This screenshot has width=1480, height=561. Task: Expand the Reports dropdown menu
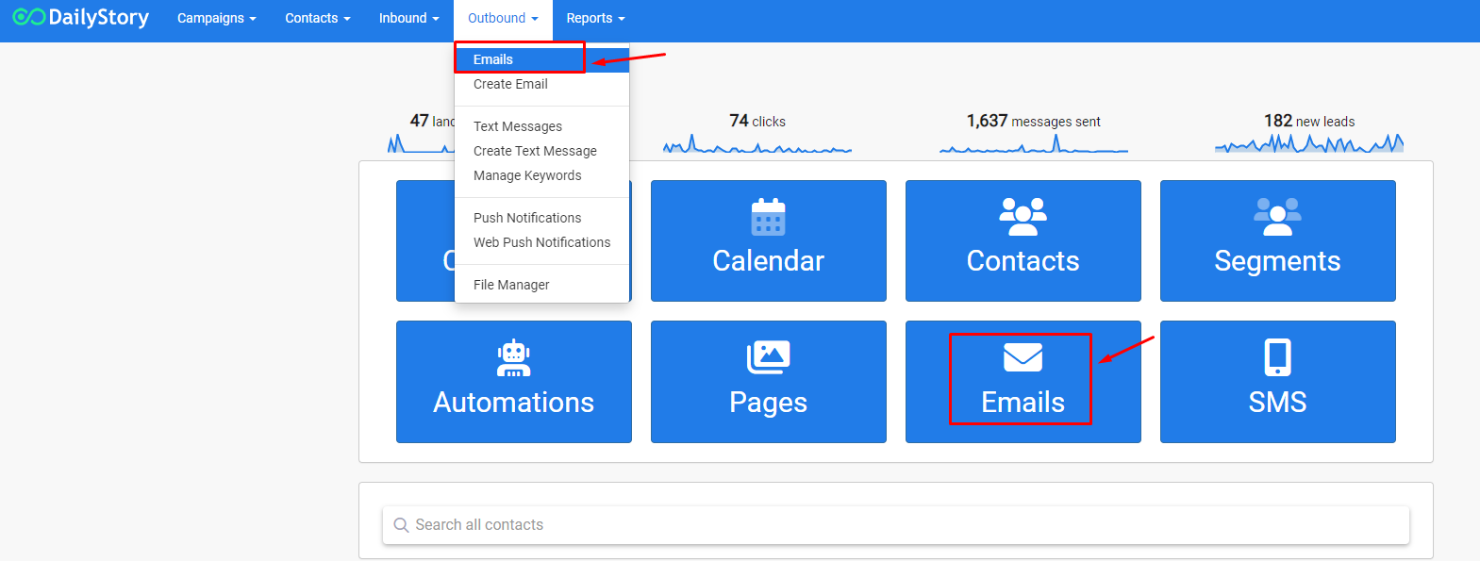pyautogui.click(x=595, y=18)
